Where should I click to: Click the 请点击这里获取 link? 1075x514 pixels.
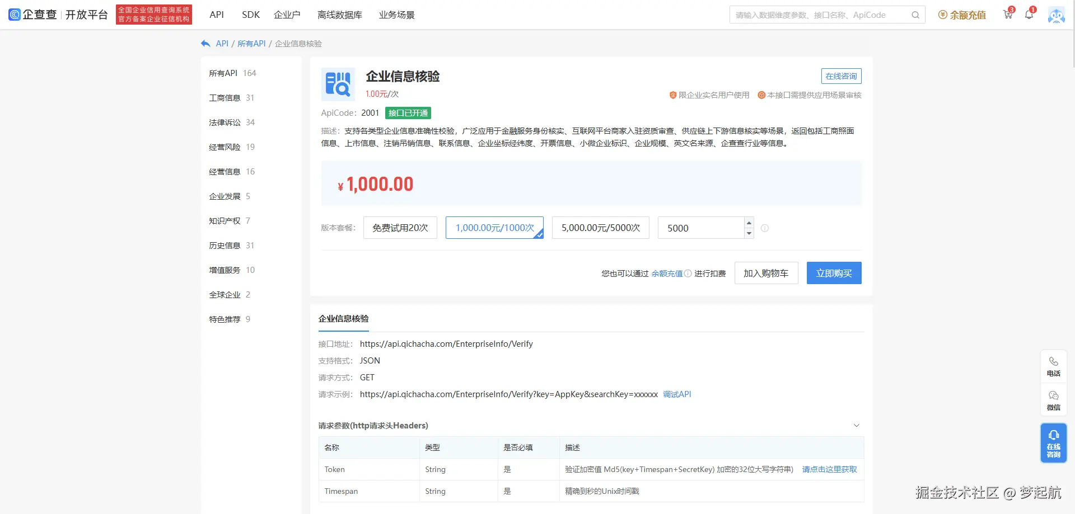[830, 469]
